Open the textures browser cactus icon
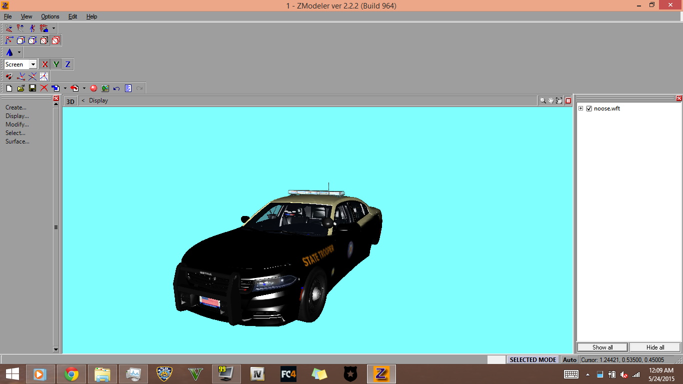 pyautogui.click(x=105, y=88)
